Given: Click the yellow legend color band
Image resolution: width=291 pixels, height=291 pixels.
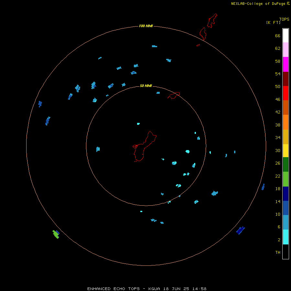Looking at the screenshot, I should (x=286, y=151).
